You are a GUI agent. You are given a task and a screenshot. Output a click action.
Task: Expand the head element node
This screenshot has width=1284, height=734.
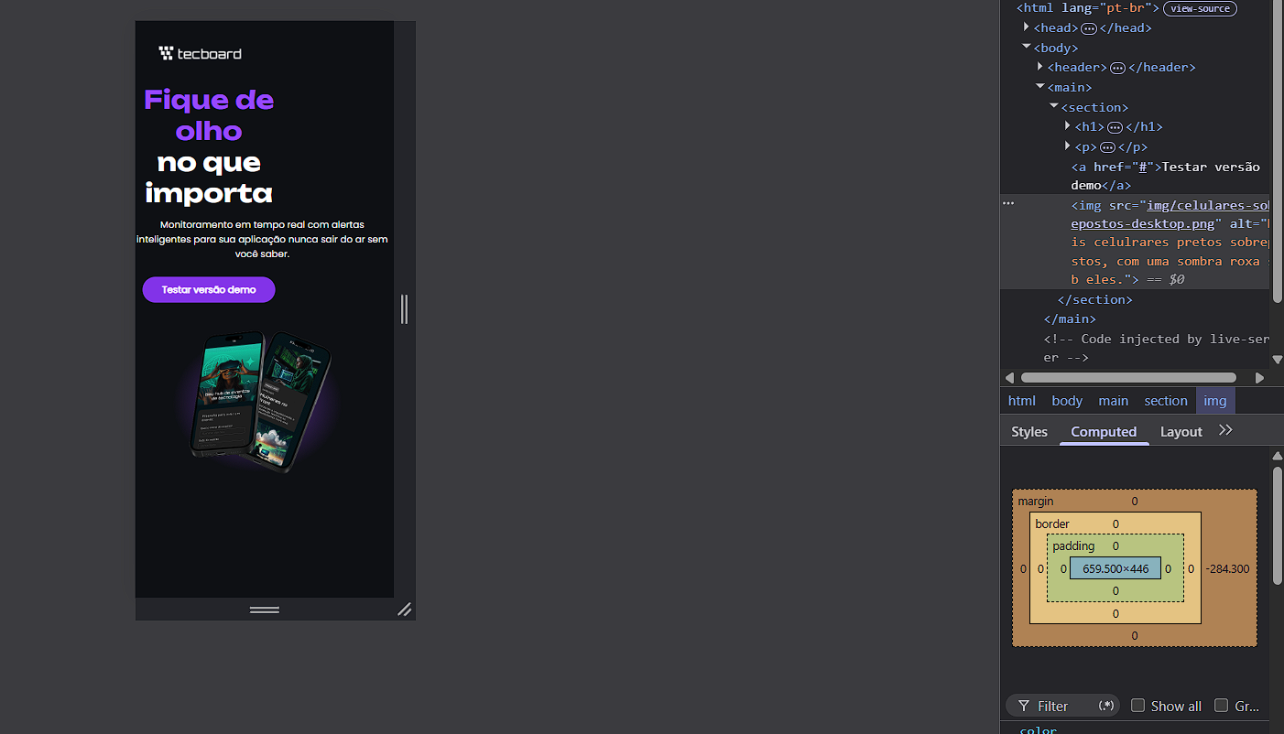(1027, 27)
